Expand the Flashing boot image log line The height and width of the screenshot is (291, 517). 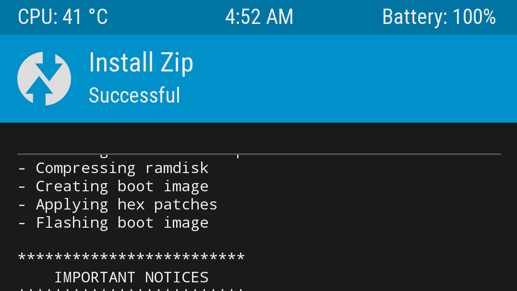(x=113, y=222)
